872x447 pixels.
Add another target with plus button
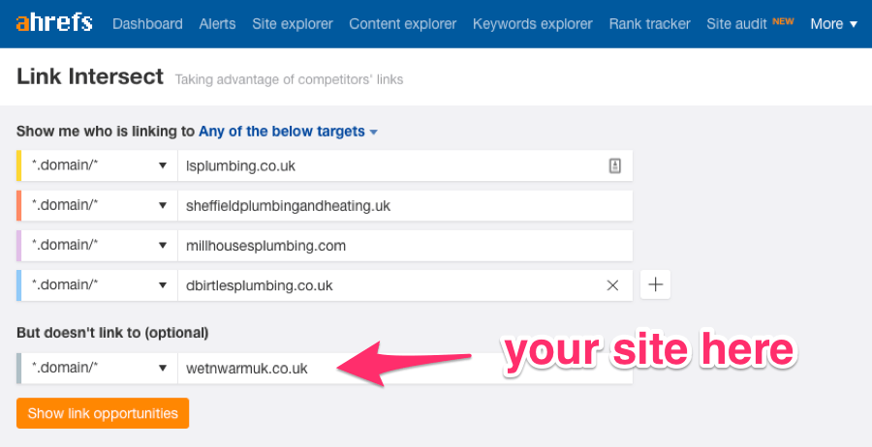[x=656, y=284]
